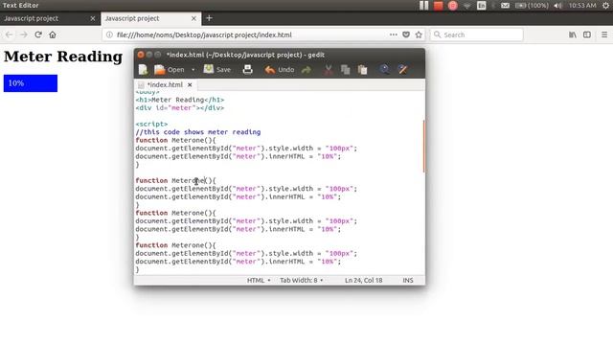Click the red square stop indicator
Viewport: 613px width, 345px height.
coord(439,6)
